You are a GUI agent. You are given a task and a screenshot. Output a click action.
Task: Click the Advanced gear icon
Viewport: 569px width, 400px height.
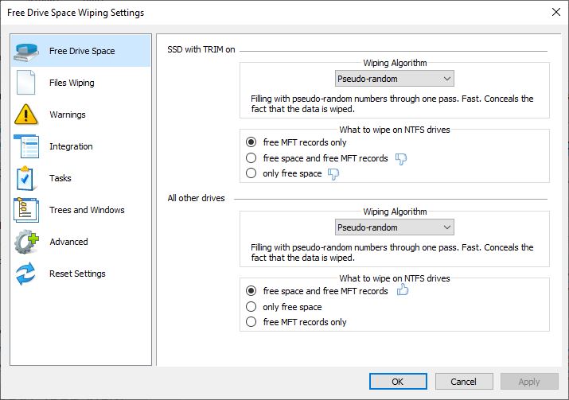coord(26,242)
